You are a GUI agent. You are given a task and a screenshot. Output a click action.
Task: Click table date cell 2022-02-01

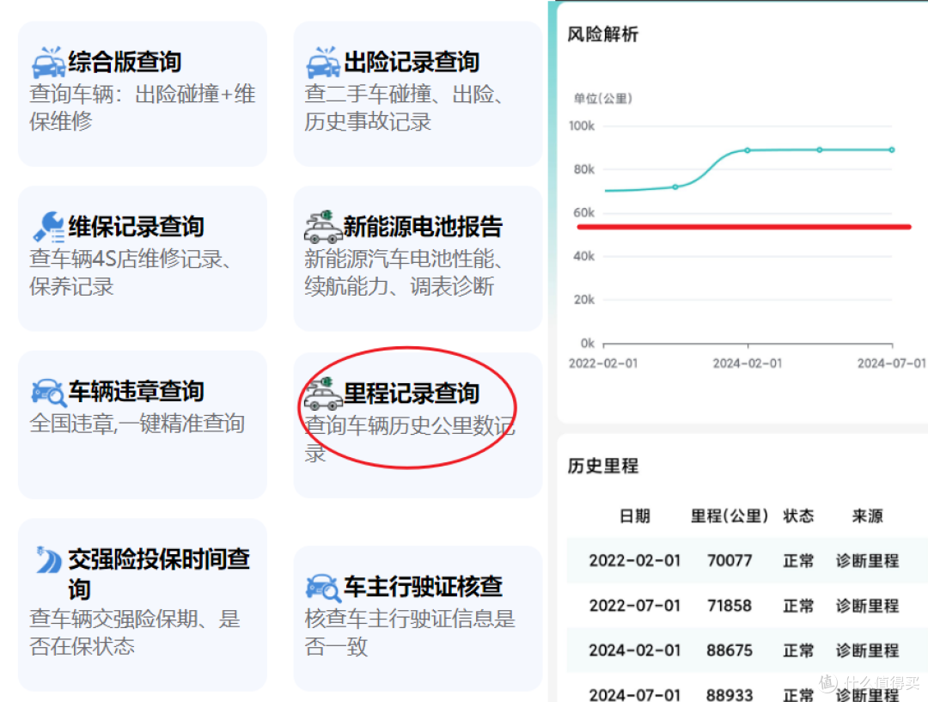pos(635,560)
